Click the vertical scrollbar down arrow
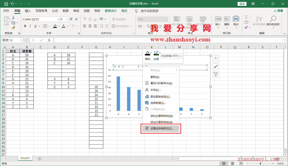288x166 pixels. coord(285,155)
